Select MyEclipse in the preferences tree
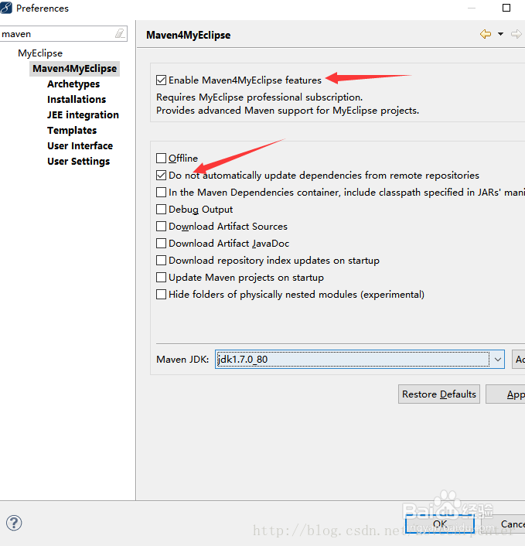Screen dimensions: 525x546 pyautogui.click(x=40, y=53)
